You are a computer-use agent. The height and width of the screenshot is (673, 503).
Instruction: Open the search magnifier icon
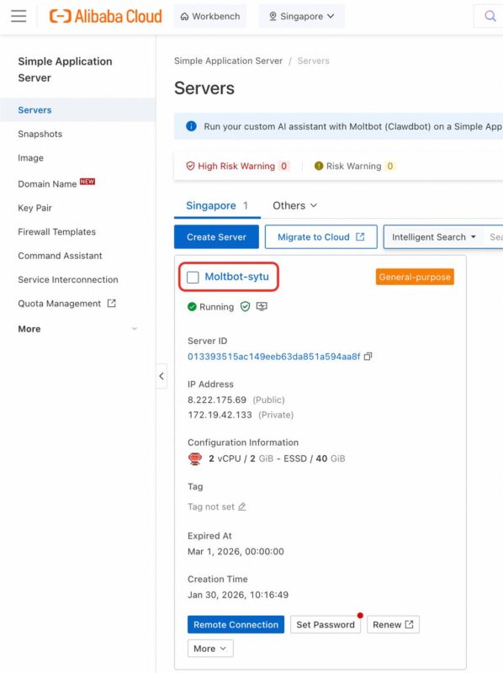(x=489, y=15)
